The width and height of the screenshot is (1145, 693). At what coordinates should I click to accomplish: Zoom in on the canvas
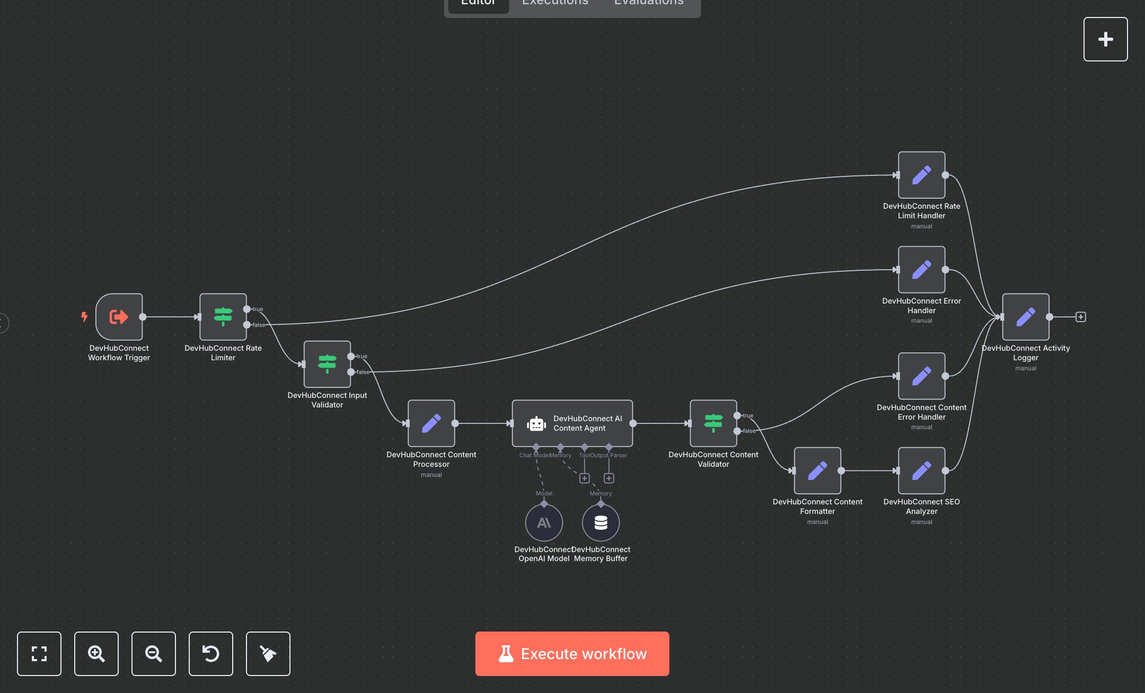coord(96,653)
